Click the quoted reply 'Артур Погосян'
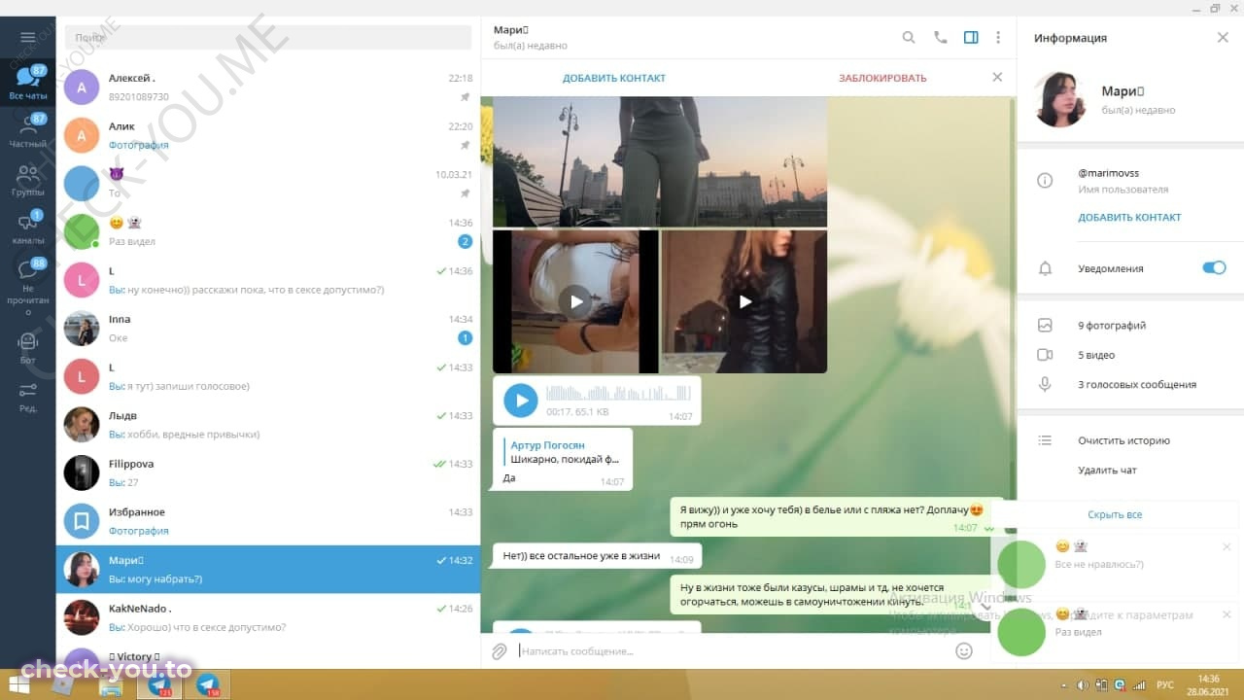1244x700 pixels. (x=563, y=452)
